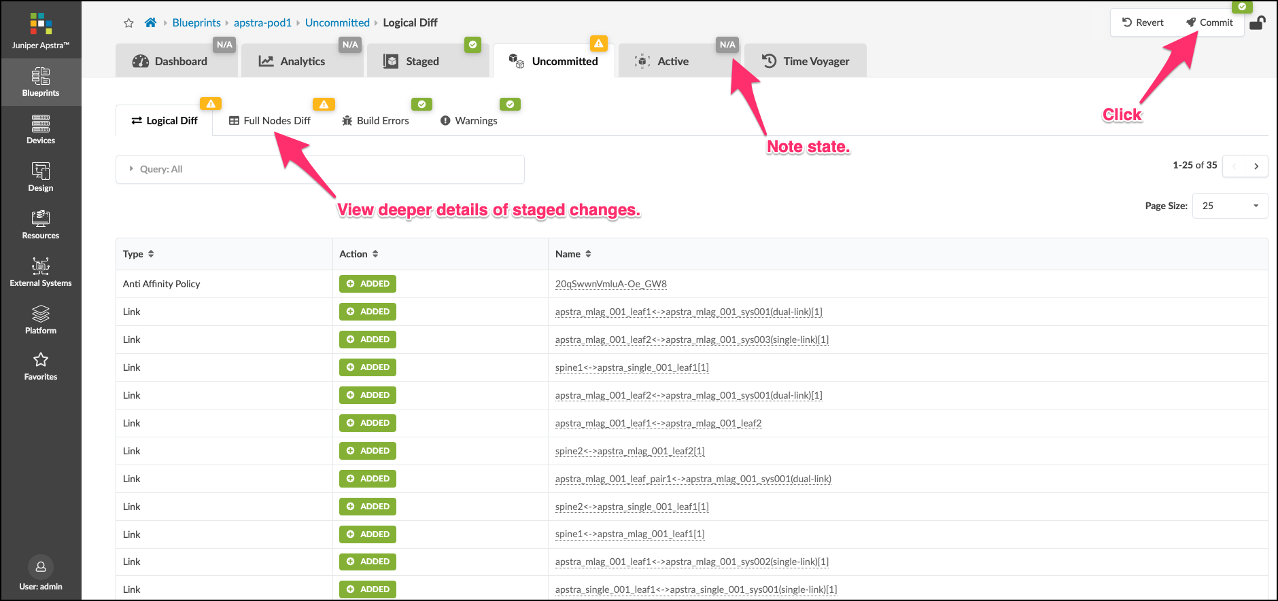Open the Devices sidebar section
The height and width of the screenshot is (601, 1278).
coord(41,130)
